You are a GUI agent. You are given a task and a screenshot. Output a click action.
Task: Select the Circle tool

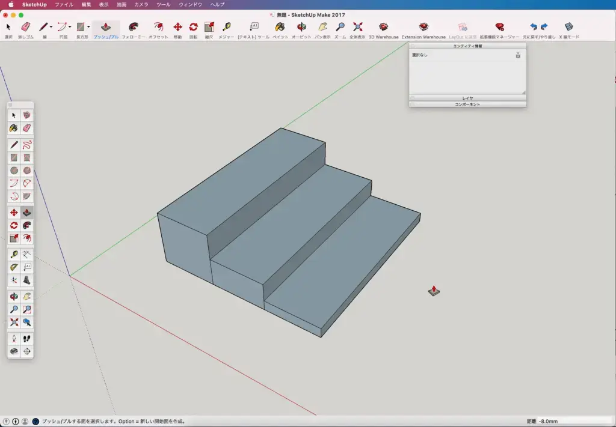click(x=14, y=171)
